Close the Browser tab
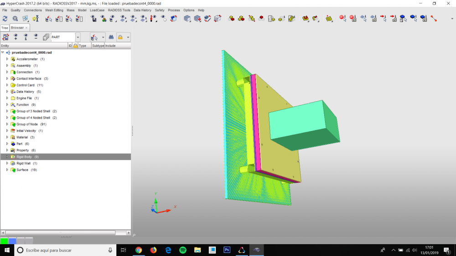The width and height of the screenshot is (456, 256). tap(26, 28)
